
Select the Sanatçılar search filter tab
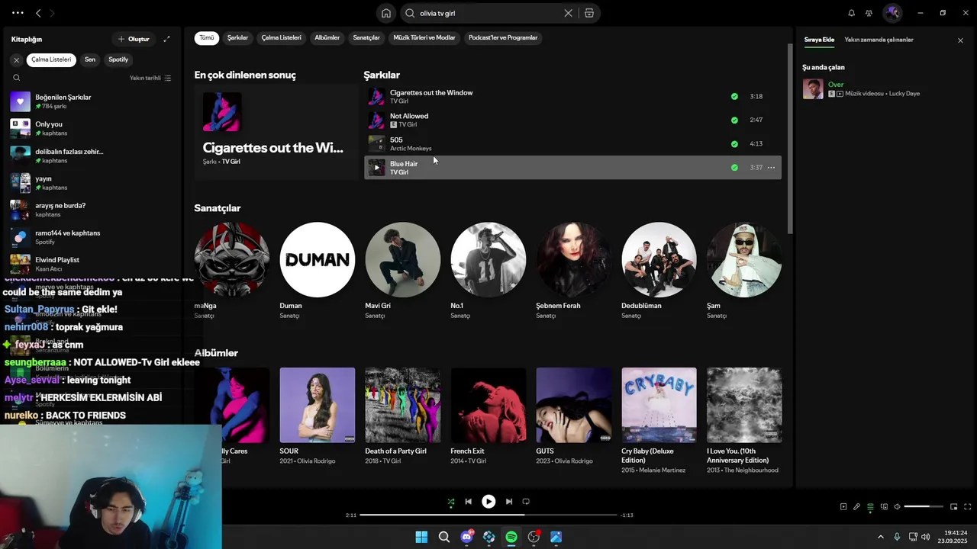pyautogui.click(x=366, y=38)
